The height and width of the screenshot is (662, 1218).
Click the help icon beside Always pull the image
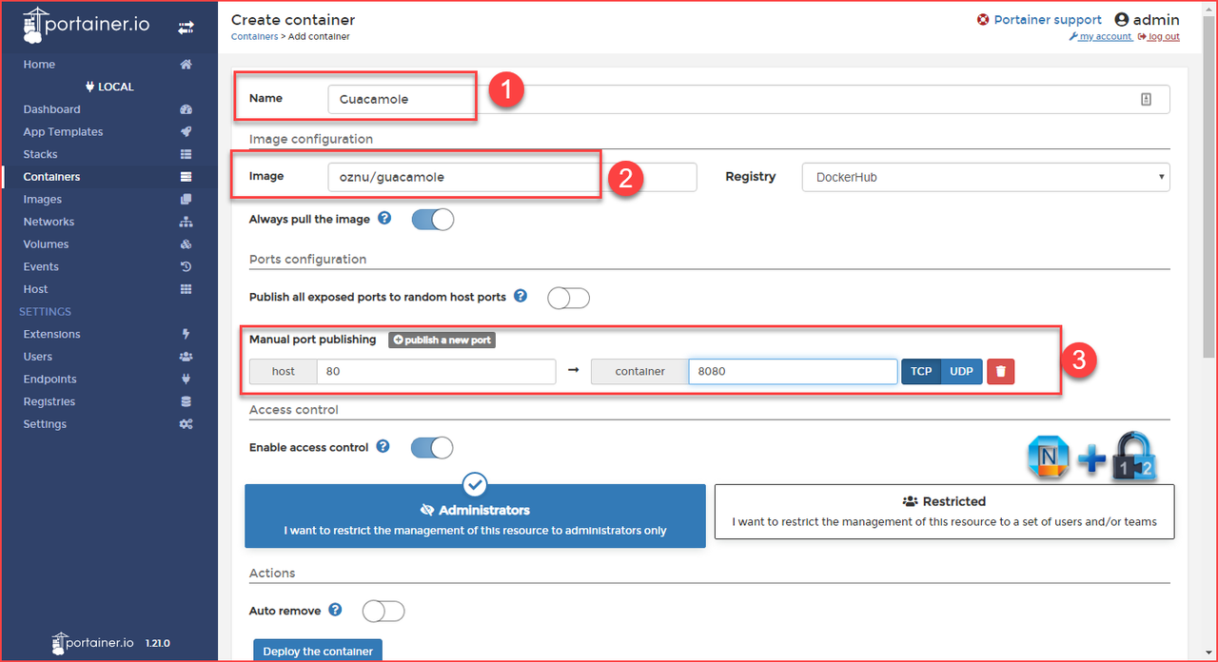(384, 218)
